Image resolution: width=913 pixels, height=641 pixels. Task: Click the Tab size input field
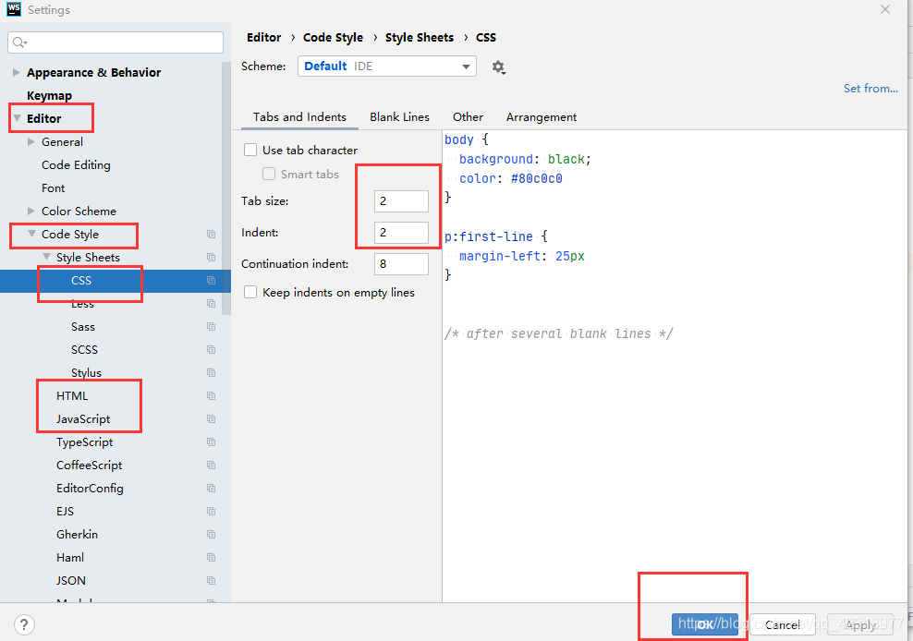coord(401,200)
